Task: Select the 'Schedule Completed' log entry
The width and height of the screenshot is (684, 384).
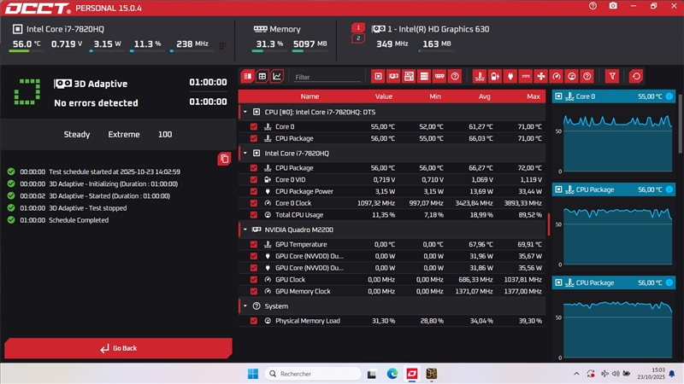Action: point(79,220)
